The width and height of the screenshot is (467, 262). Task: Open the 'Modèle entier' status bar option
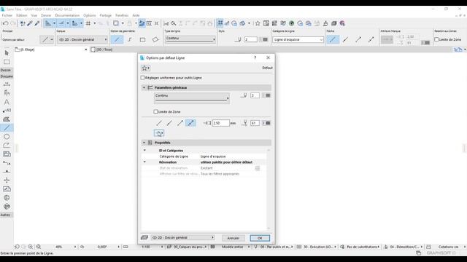233,247
